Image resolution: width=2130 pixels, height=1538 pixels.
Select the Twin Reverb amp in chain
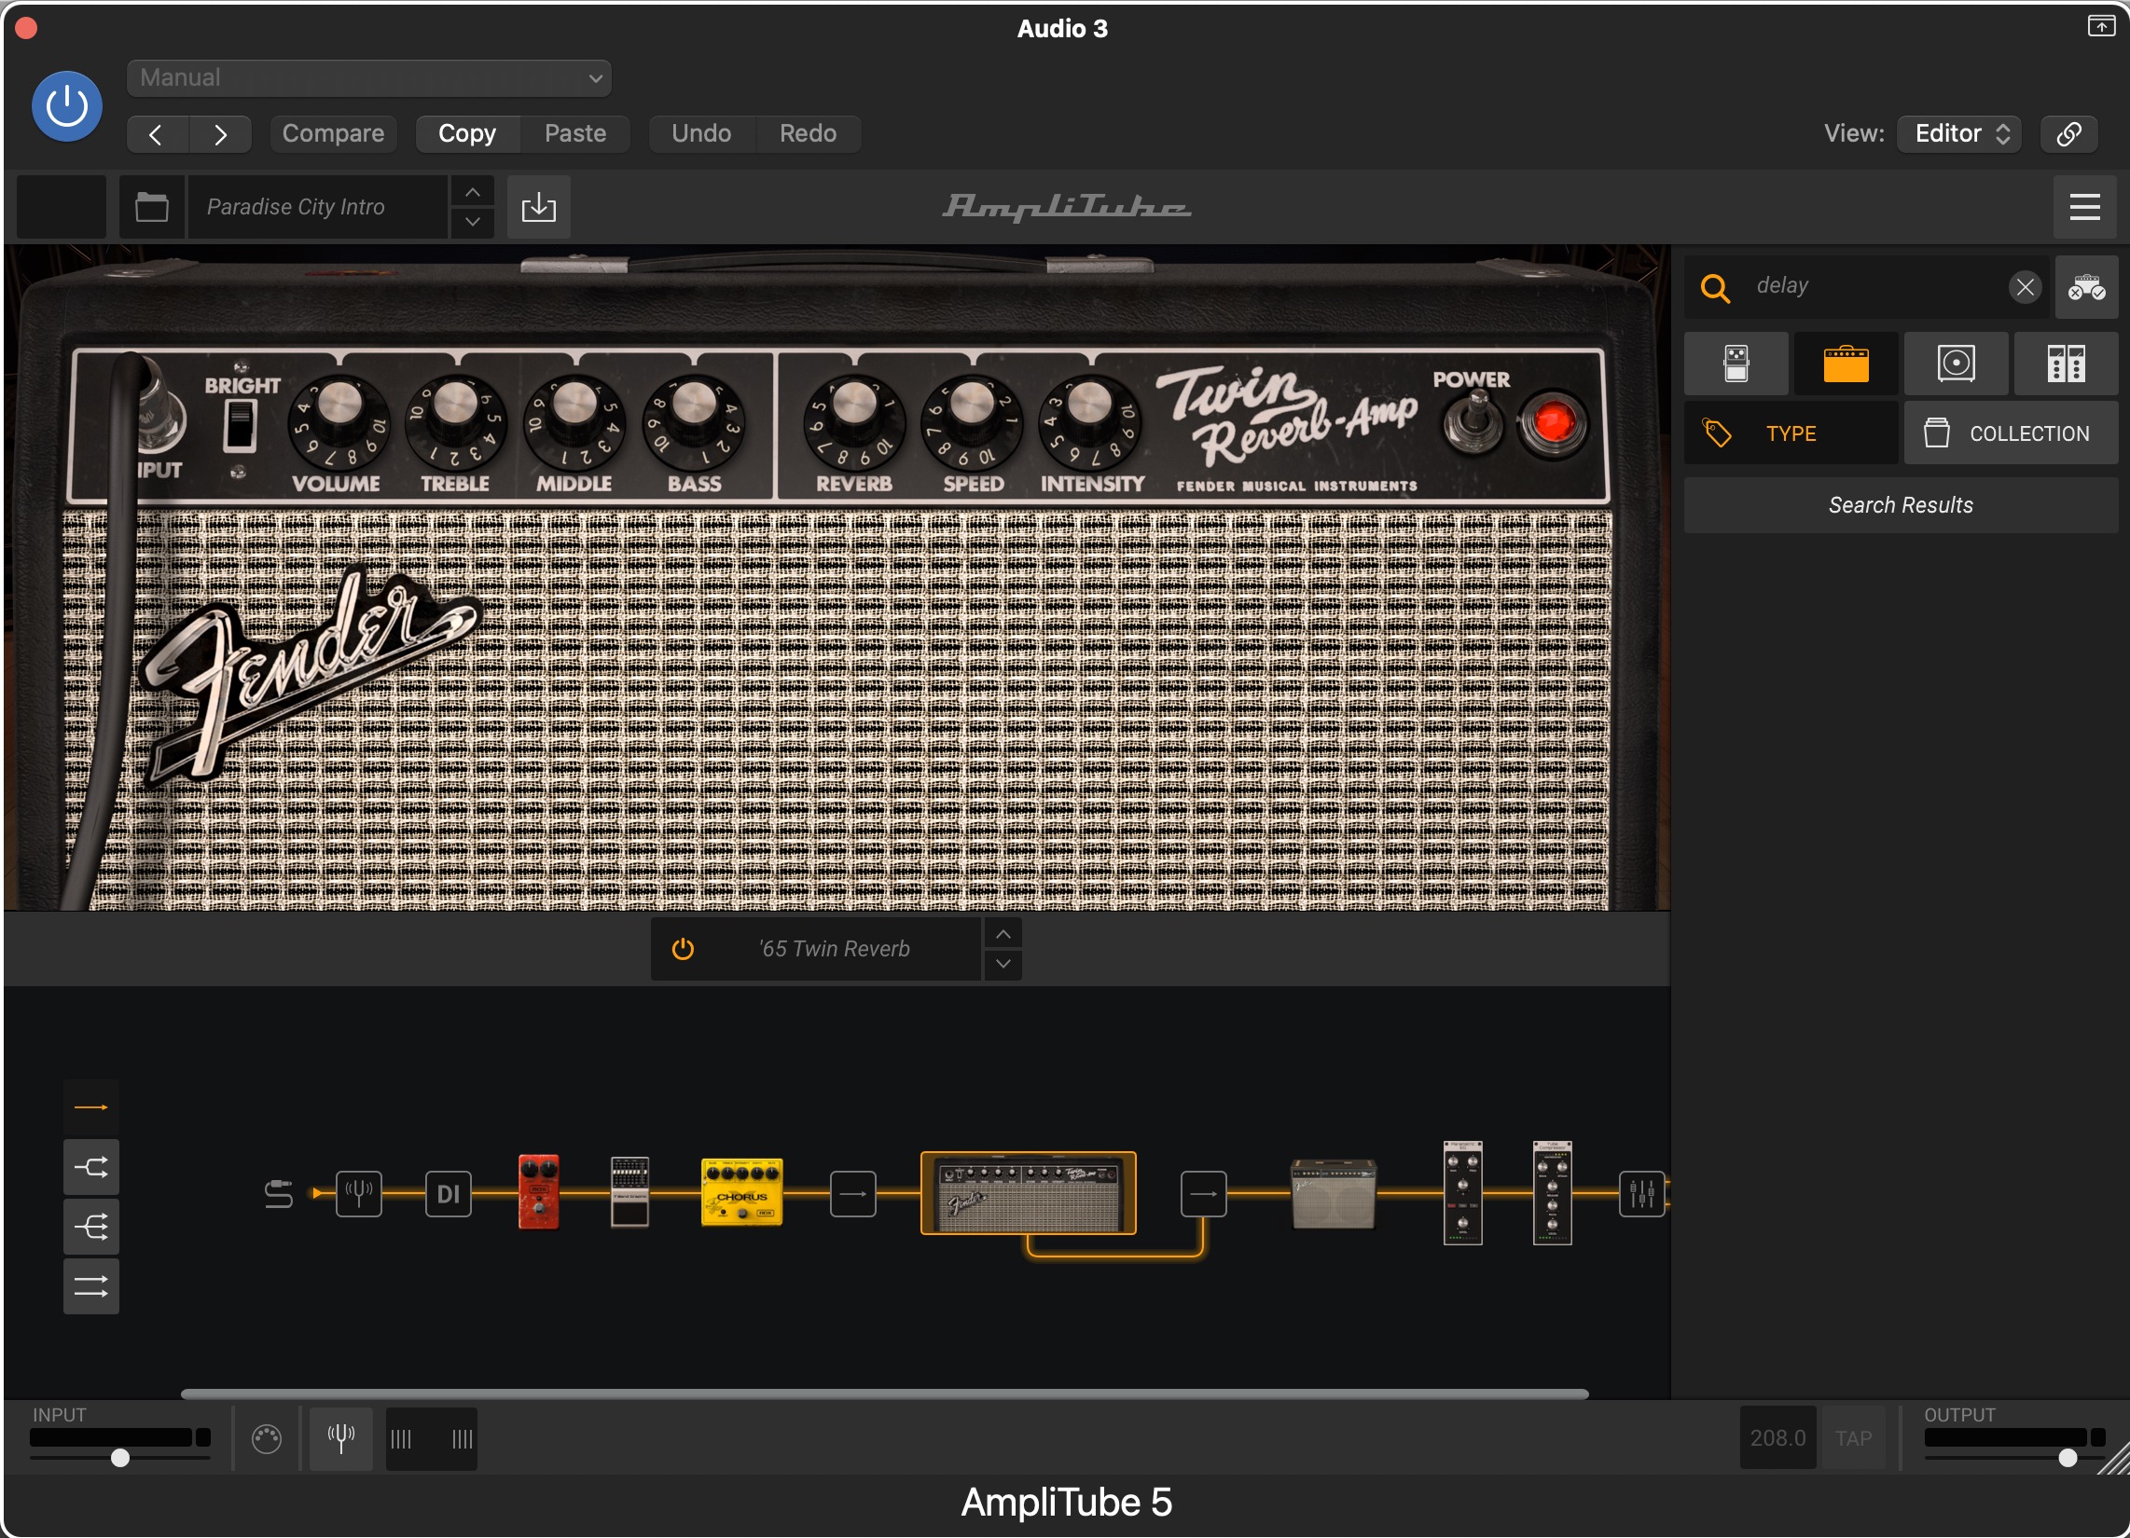tap(1029, 1193)
